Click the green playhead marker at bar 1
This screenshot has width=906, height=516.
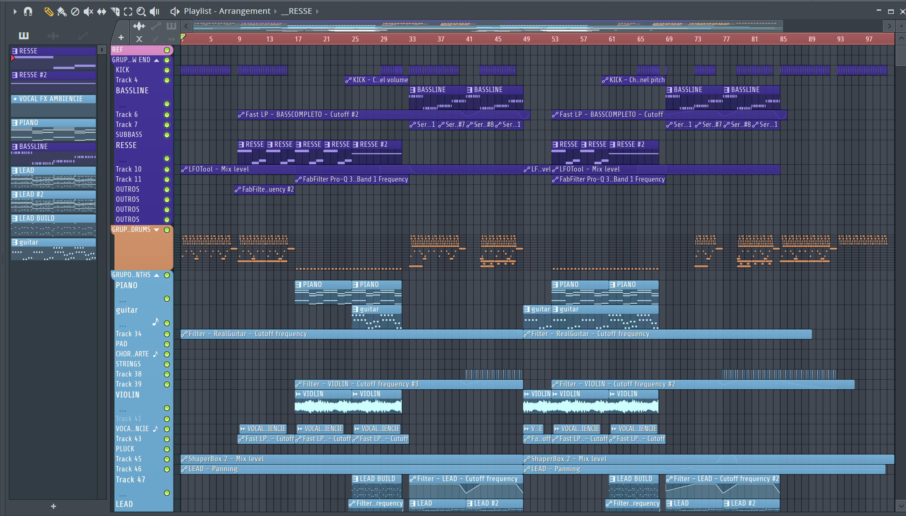(x=183, y=37)
